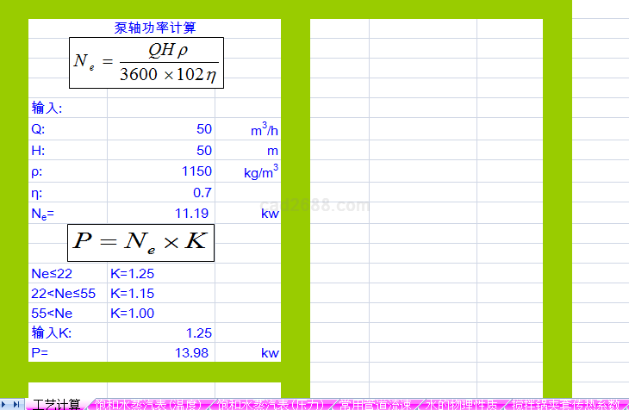629x410 pixels.
Task: Select the Q flow value cell 50
Action: [x=161, y=130]
